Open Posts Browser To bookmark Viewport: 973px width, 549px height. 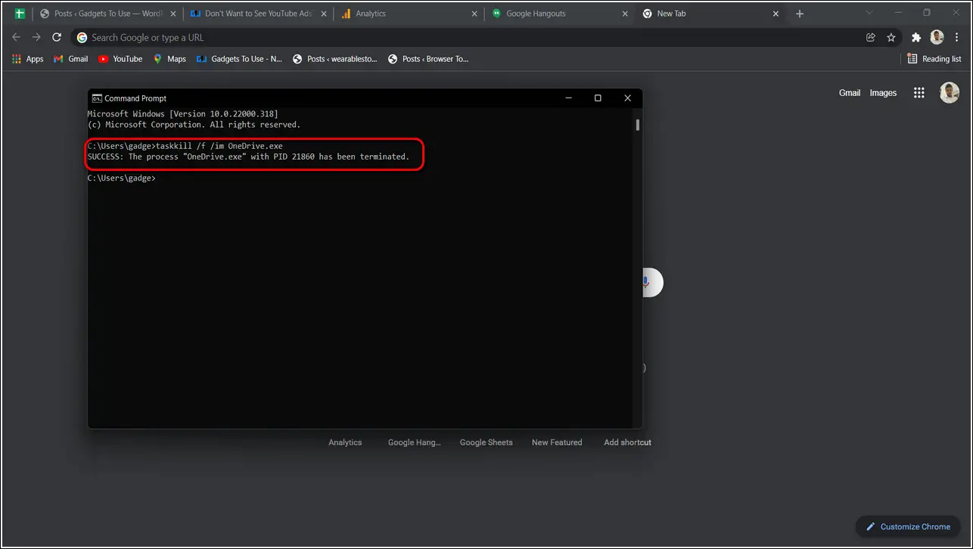pyautogui.click(x=428, y=59)
